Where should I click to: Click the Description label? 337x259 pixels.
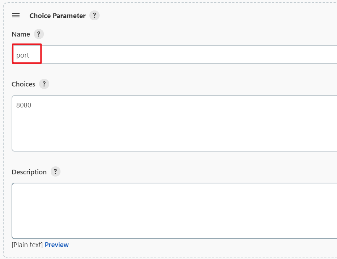tap(29, 172)
